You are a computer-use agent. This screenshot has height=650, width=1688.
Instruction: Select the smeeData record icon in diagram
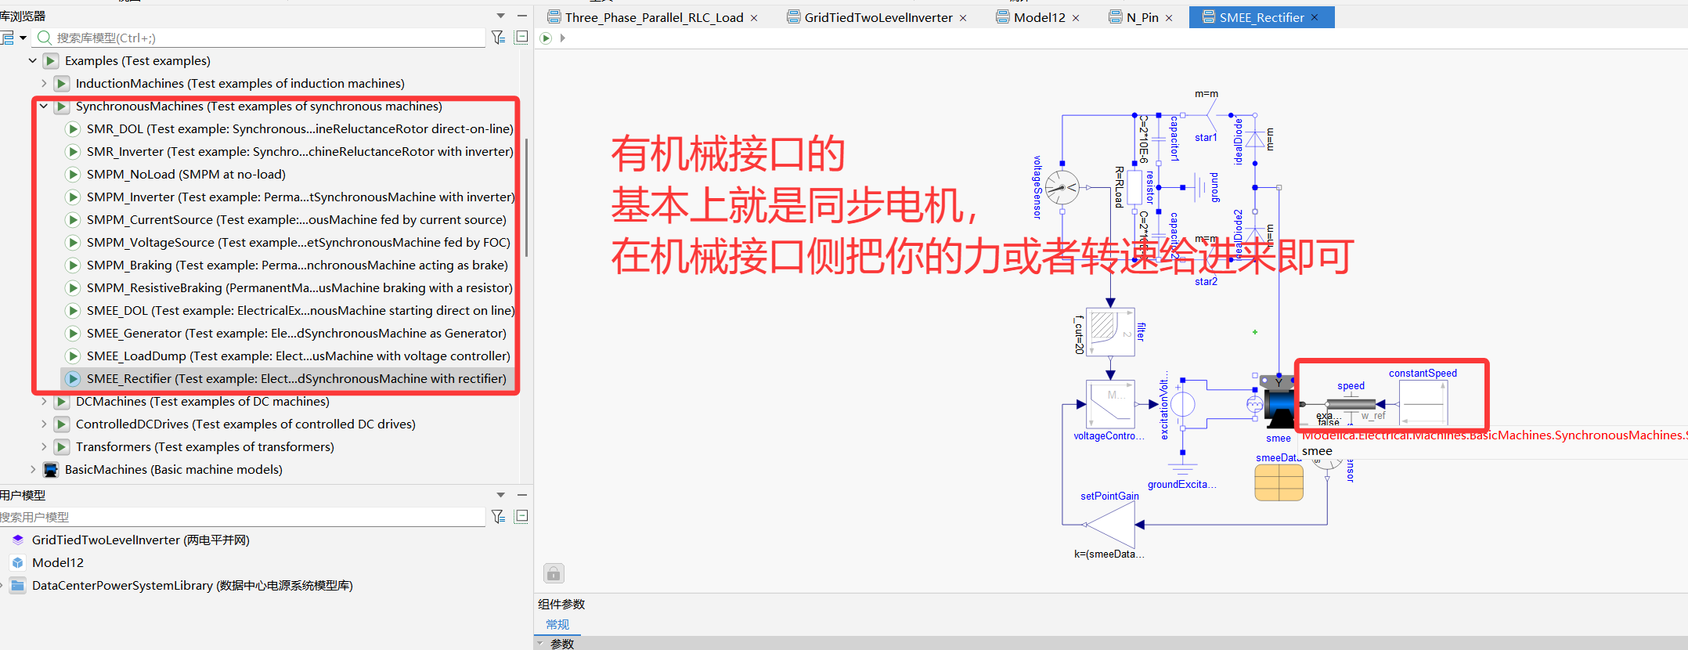point(1279,482)
